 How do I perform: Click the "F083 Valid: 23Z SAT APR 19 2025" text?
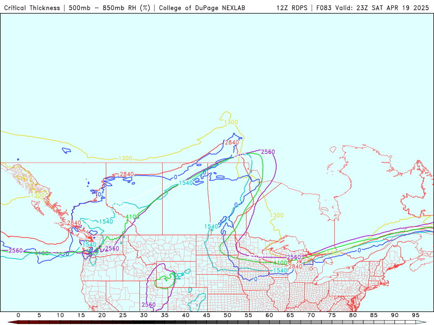pos(373,8)
